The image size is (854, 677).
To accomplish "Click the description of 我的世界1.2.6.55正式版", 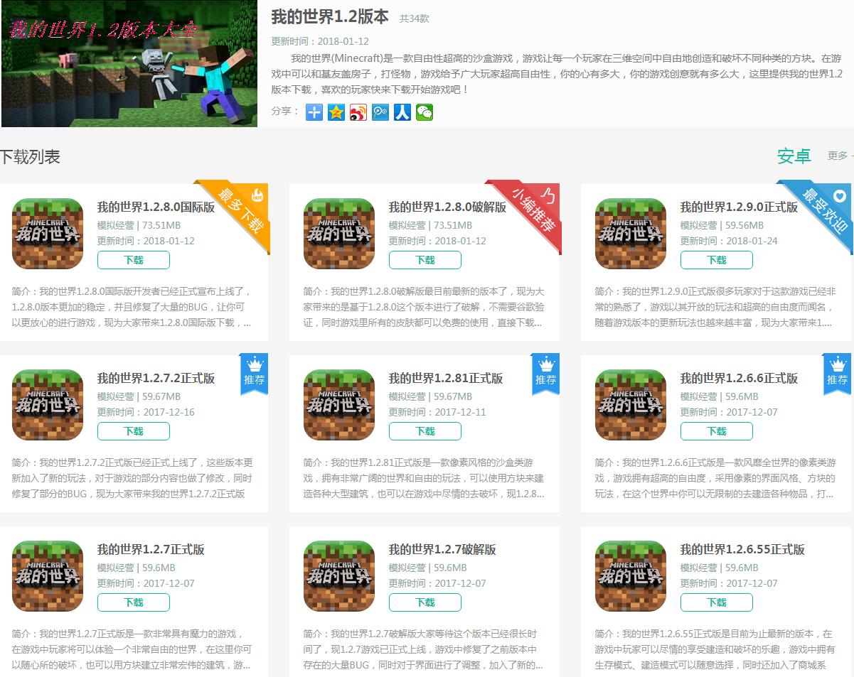I will click(x=715, y=649).
